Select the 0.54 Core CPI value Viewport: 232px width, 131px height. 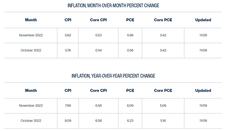pos(99,50)
